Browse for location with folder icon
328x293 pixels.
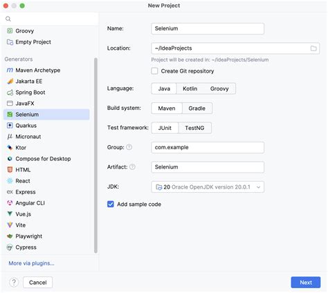(313, 48)
